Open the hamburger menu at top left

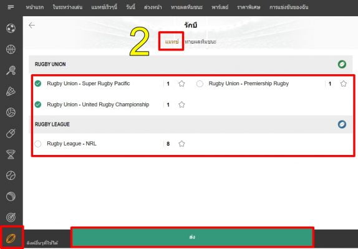[11, 7]
